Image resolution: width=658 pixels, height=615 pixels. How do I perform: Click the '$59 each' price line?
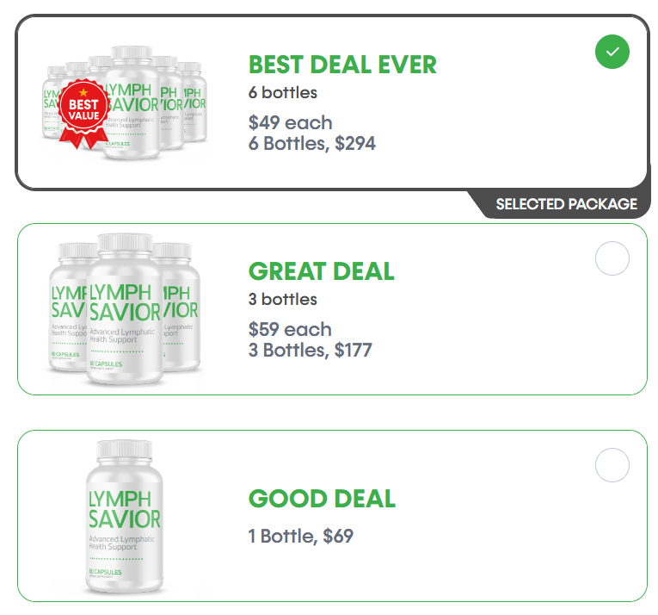tap(290, 329)
